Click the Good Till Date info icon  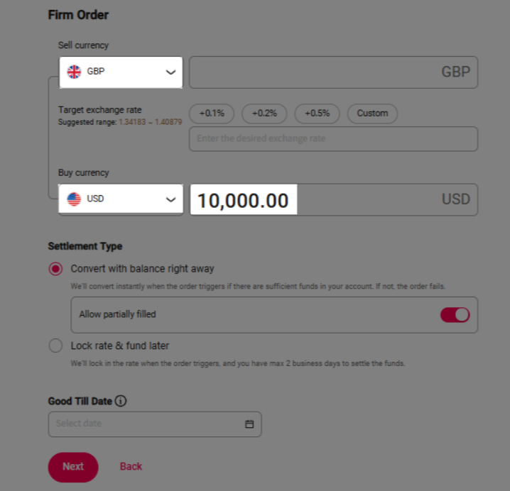tap(121, 401)
